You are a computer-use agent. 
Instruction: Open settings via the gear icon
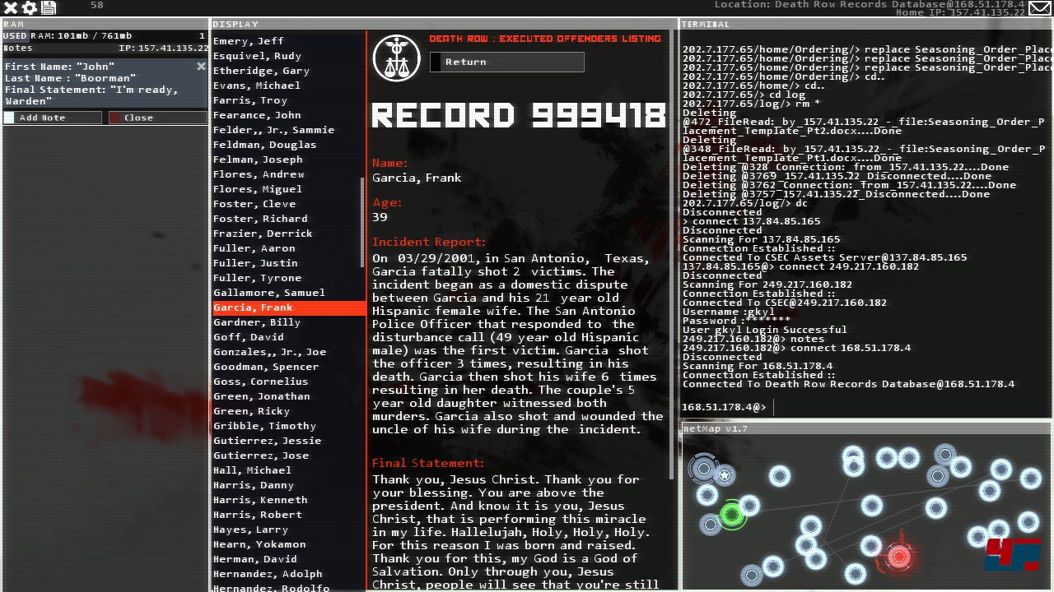point(30,8)
